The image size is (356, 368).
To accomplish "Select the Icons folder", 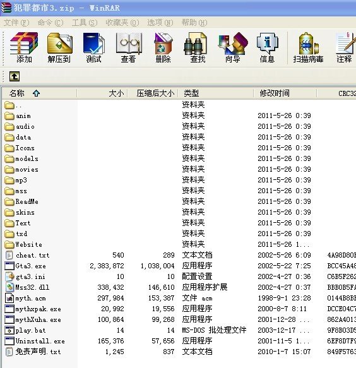I will point(20,148).
